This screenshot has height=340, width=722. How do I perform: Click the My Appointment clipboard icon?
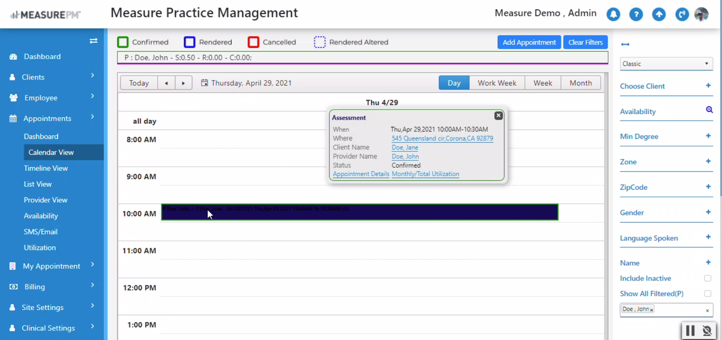(12, 266)
